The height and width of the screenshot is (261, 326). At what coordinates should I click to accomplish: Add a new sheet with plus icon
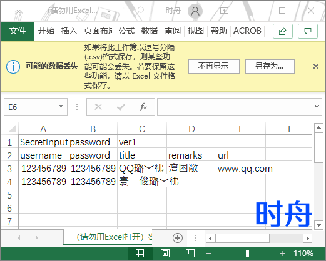pyautogui.click(x=178, y=238)
